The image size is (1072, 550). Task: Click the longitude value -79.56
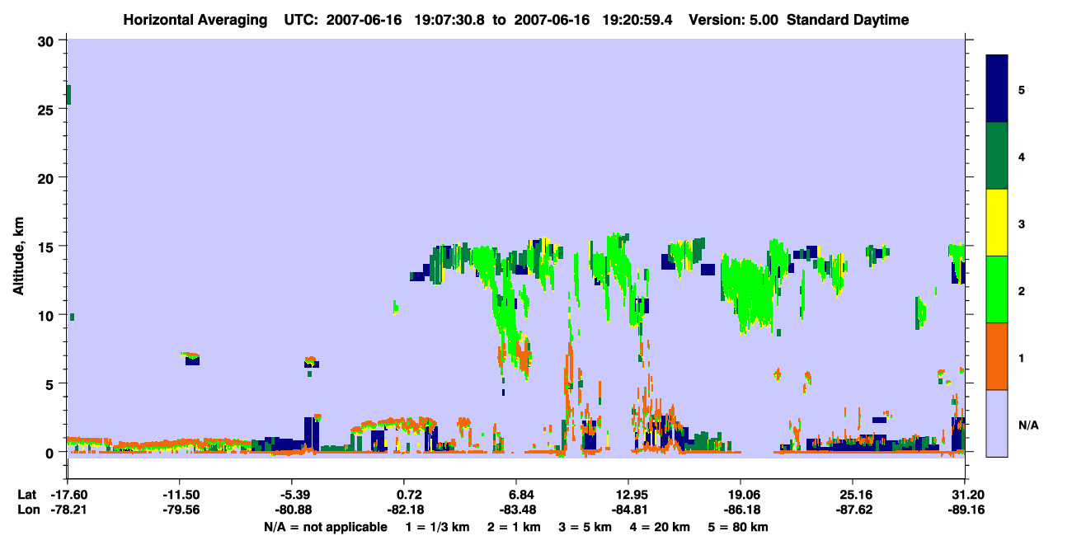pos(181,510)
